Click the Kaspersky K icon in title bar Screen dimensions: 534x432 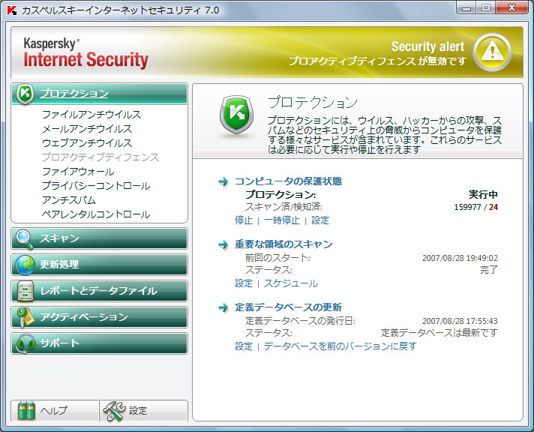click(12, 10)
